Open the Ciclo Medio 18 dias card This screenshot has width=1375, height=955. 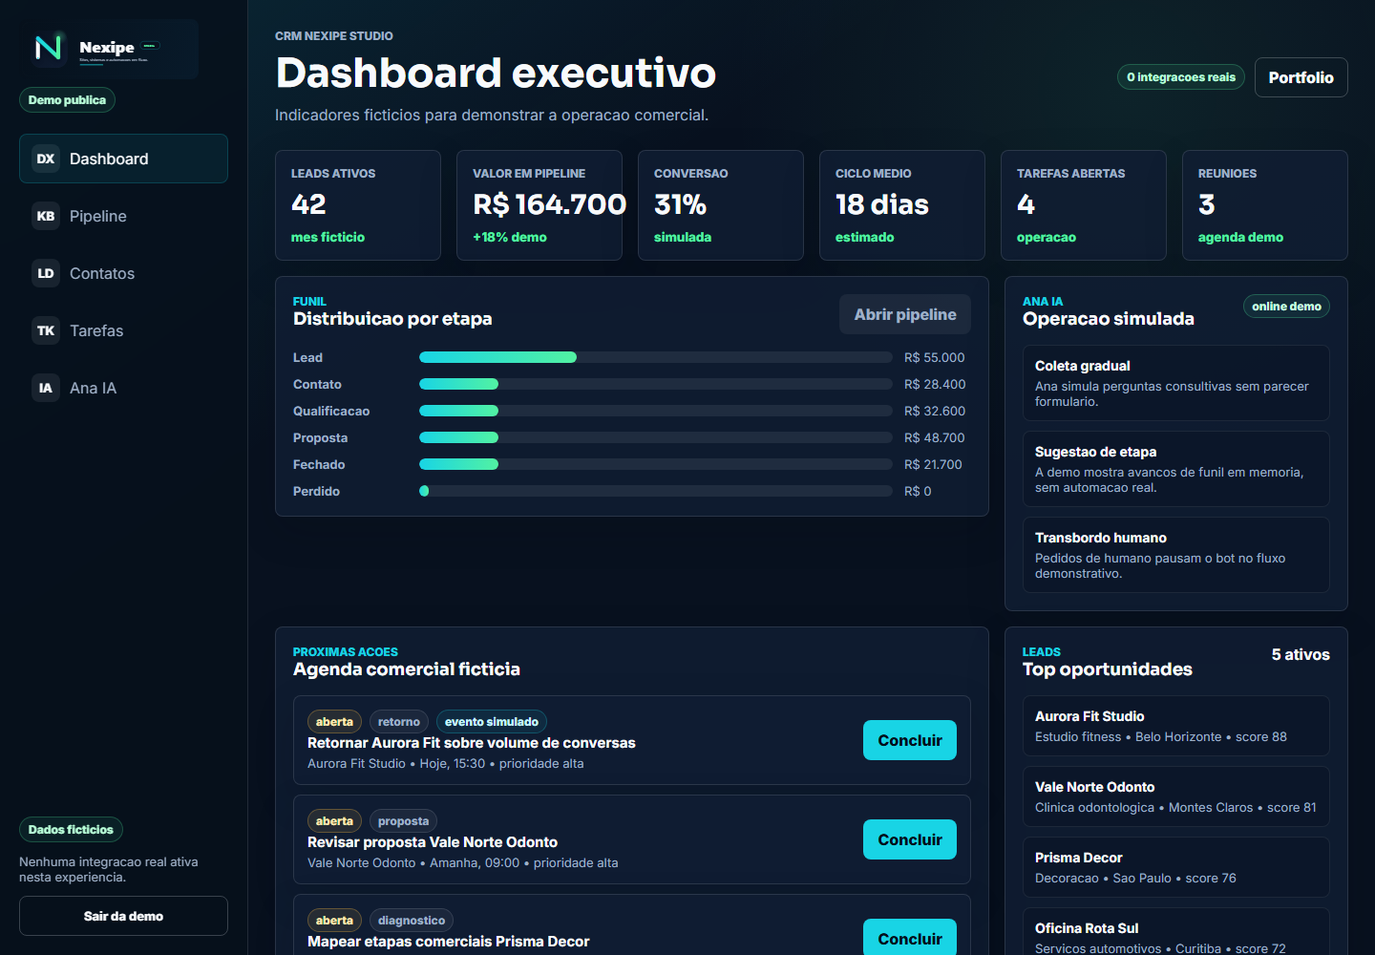(x=902, y=205)
